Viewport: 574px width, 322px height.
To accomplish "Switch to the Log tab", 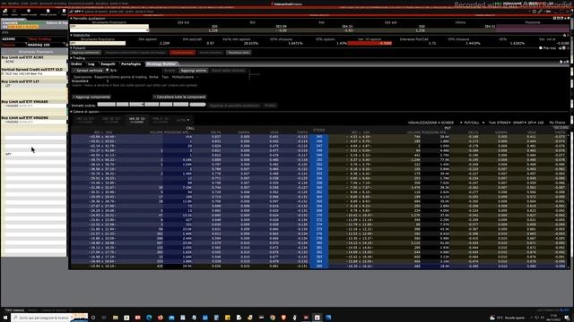I will pos(91,64).
